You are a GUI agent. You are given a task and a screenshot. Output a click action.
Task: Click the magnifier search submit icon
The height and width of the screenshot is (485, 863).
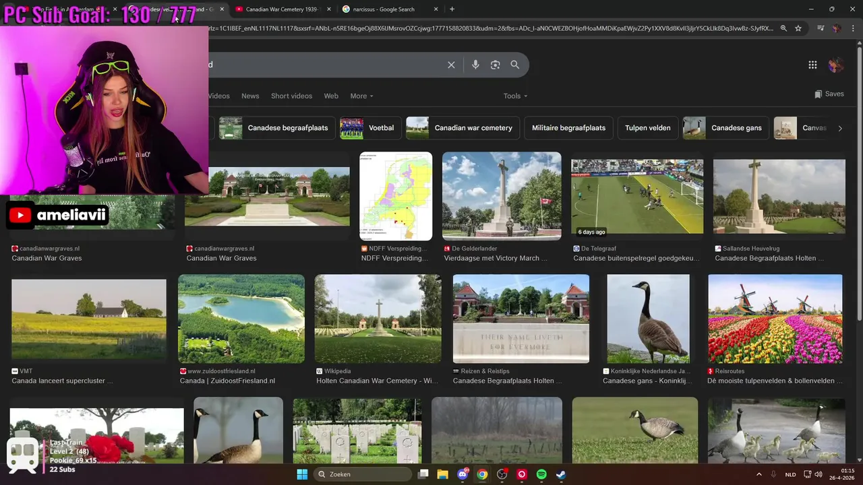click(515, 65)
